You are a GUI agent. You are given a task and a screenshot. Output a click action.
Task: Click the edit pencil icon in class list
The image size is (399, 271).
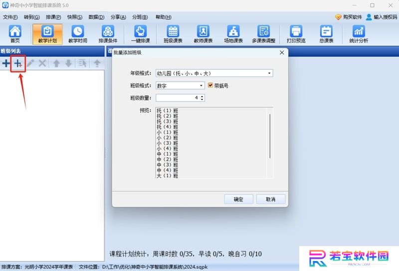pyautogui.click(x=30, y=63)
